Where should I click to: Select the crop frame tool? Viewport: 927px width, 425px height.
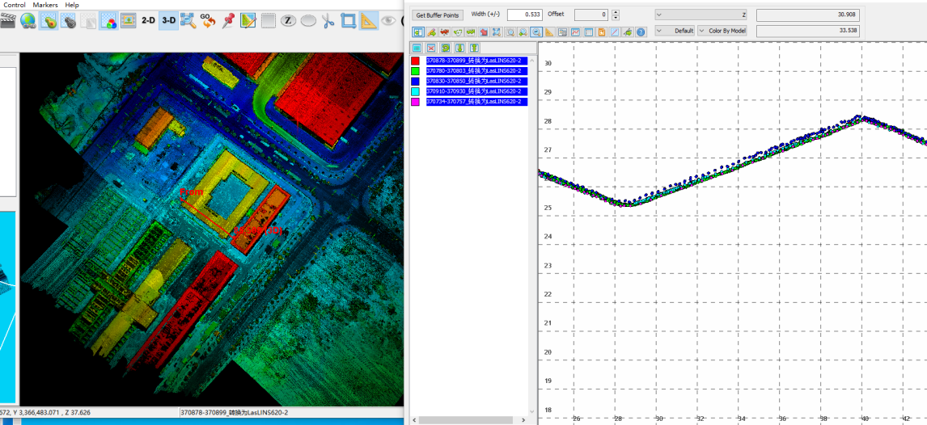[x=349, y=21]
